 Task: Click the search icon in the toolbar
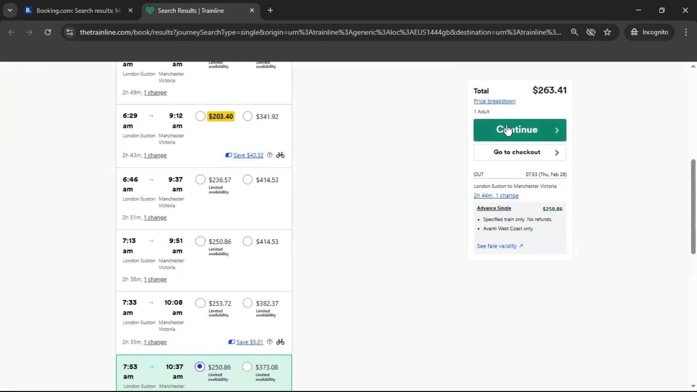coord(575,32)
